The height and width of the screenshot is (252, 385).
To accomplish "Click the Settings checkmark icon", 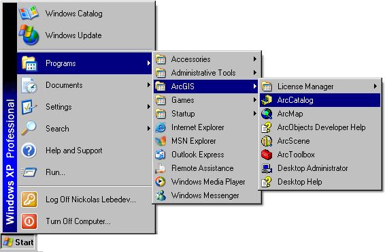I will [29, 107].
